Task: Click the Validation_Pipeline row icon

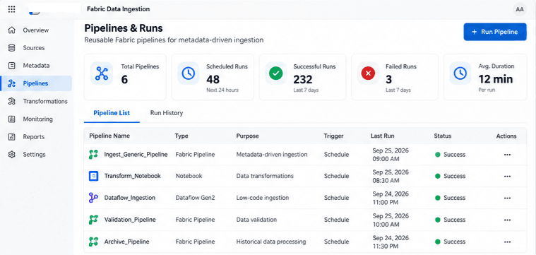Action: click(x=93, y=220)
